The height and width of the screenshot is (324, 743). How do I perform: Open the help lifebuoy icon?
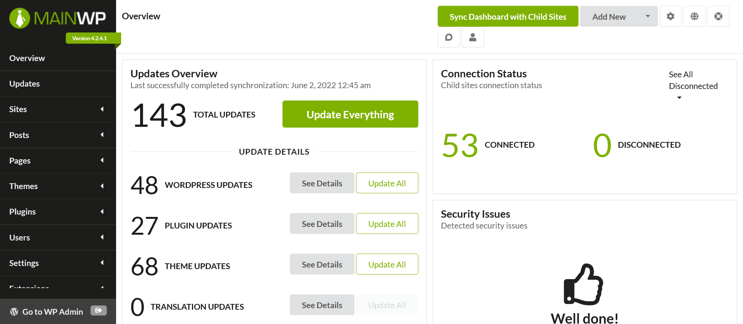pyautogui.click(x=719, y=16)
